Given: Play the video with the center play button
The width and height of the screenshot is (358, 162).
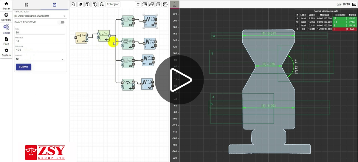Looking at the screenshot, I should tap(179, 80).
